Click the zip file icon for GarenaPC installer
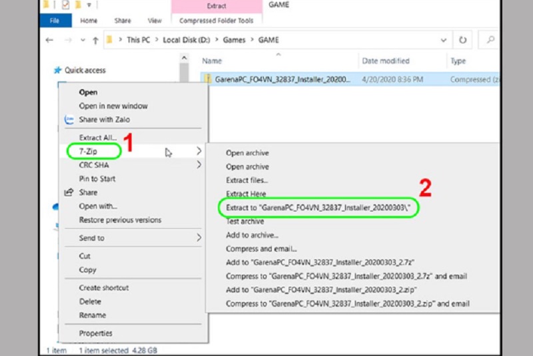The width and height of the screenshot is (533, 356). click(207, 79)
